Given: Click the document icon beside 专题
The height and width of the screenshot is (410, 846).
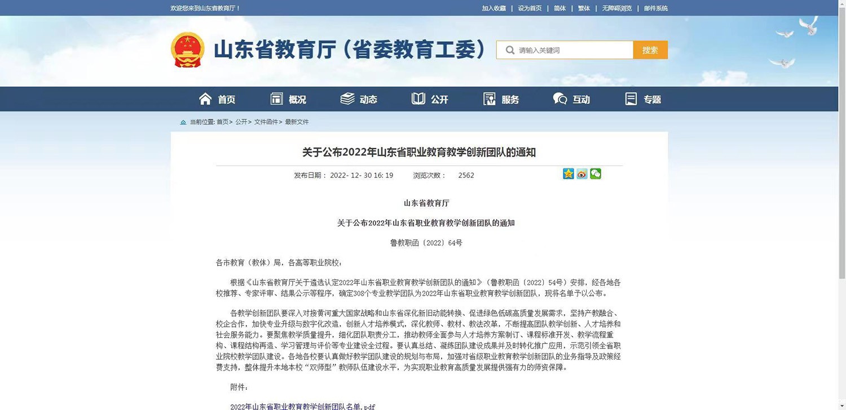Looking at the screenshot, I should click(x=631, y=99).
